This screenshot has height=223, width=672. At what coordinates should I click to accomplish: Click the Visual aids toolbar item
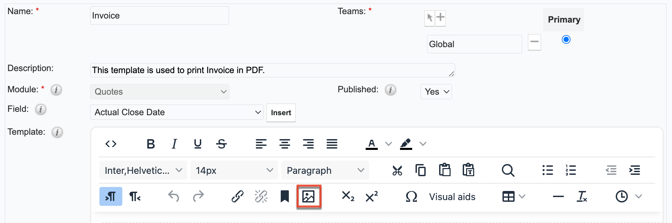pyautogui.click(x=452, y=197)
